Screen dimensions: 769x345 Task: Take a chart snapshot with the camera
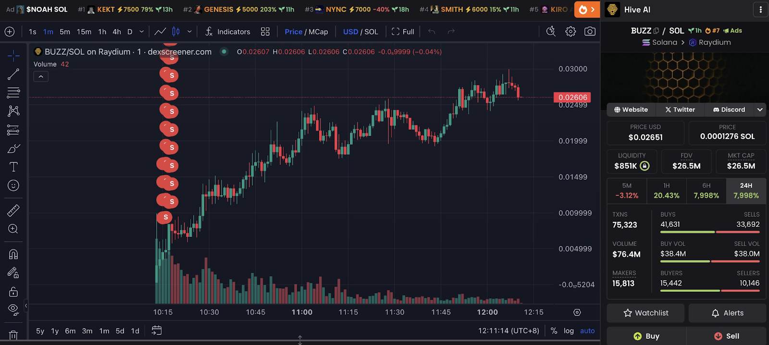(590, 32)
